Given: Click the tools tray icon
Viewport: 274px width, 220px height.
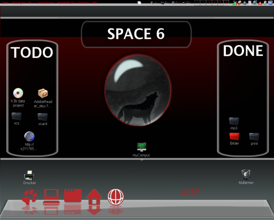Looking at the screenshot, I should tap(255, 3).
